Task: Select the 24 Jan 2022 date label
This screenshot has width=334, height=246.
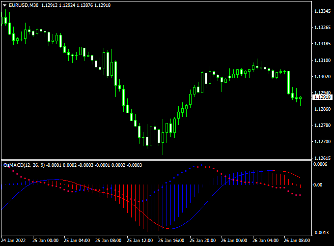Action: 14,241
